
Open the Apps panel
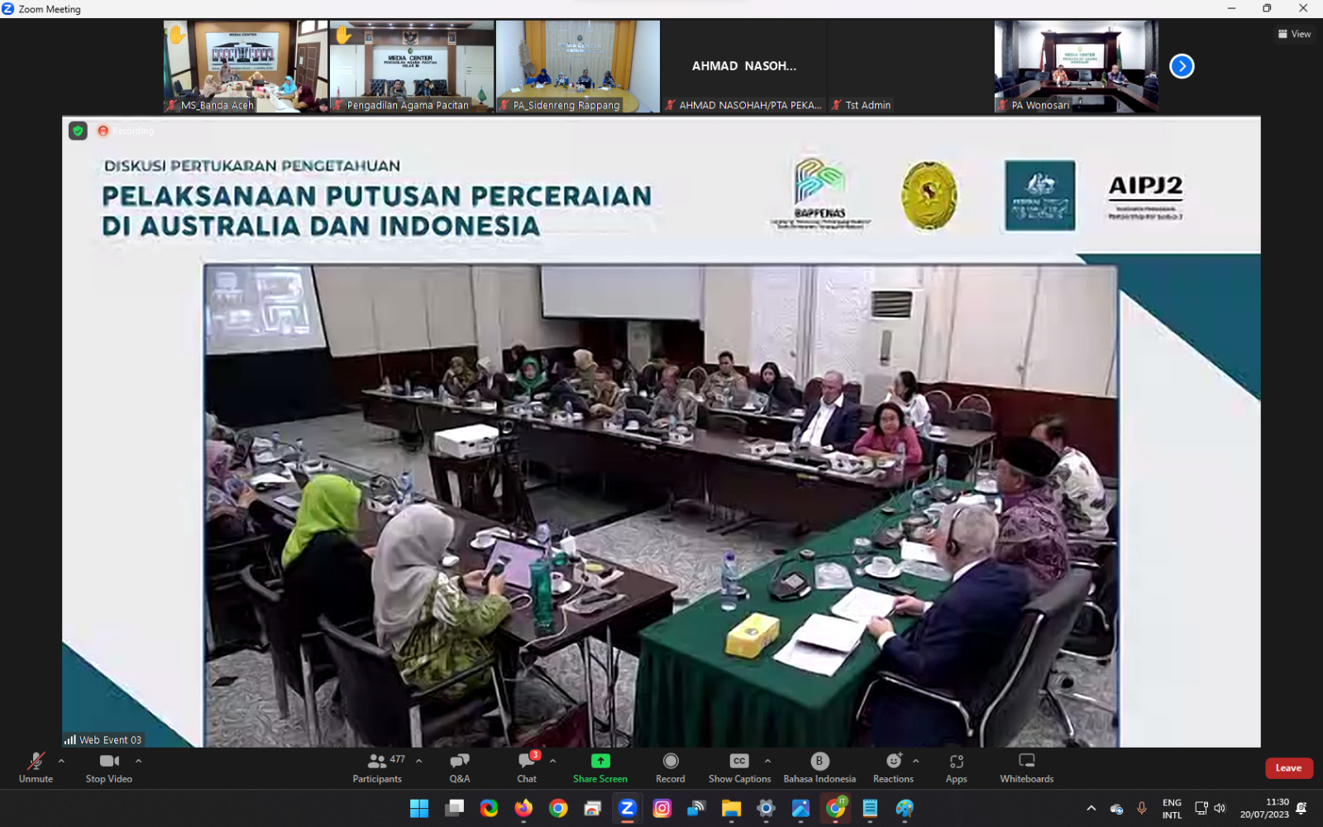(956, 767)
